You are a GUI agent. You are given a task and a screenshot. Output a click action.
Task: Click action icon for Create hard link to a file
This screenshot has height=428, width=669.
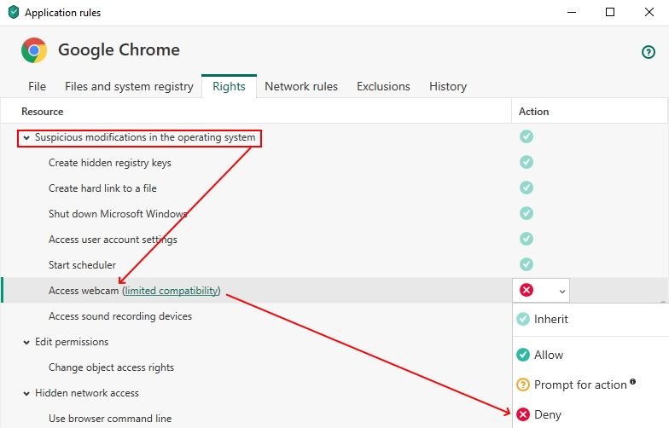(526, 188)
